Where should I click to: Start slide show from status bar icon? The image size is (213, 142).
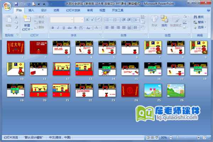(x=157, y=137)
